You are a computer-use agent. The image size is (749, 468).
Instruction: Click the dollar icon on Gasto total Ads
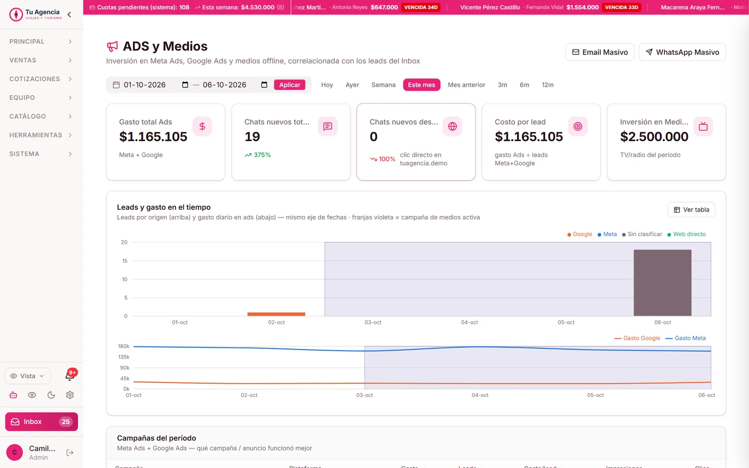[202, 126]
